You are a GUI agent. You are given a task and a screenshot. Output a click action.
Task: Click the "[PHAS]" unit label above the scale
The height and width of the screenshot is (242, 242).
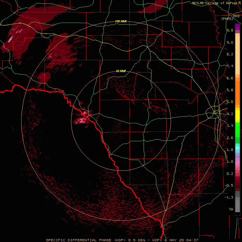[x=227, y=19]
